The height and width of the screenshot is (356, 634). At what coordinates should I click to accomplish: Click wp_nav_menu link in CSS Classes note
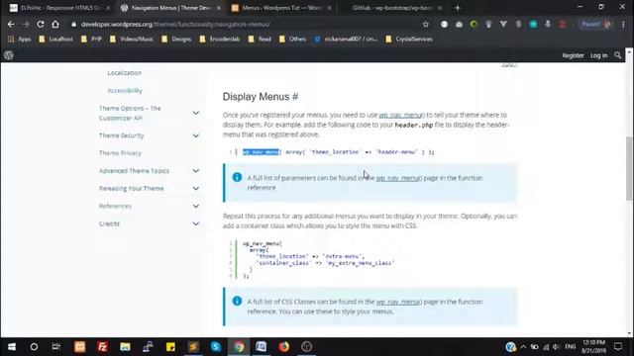pos(398,302)
